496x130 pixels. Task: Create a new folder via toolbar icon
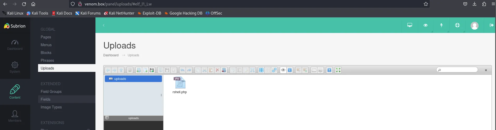coord(139,70)
